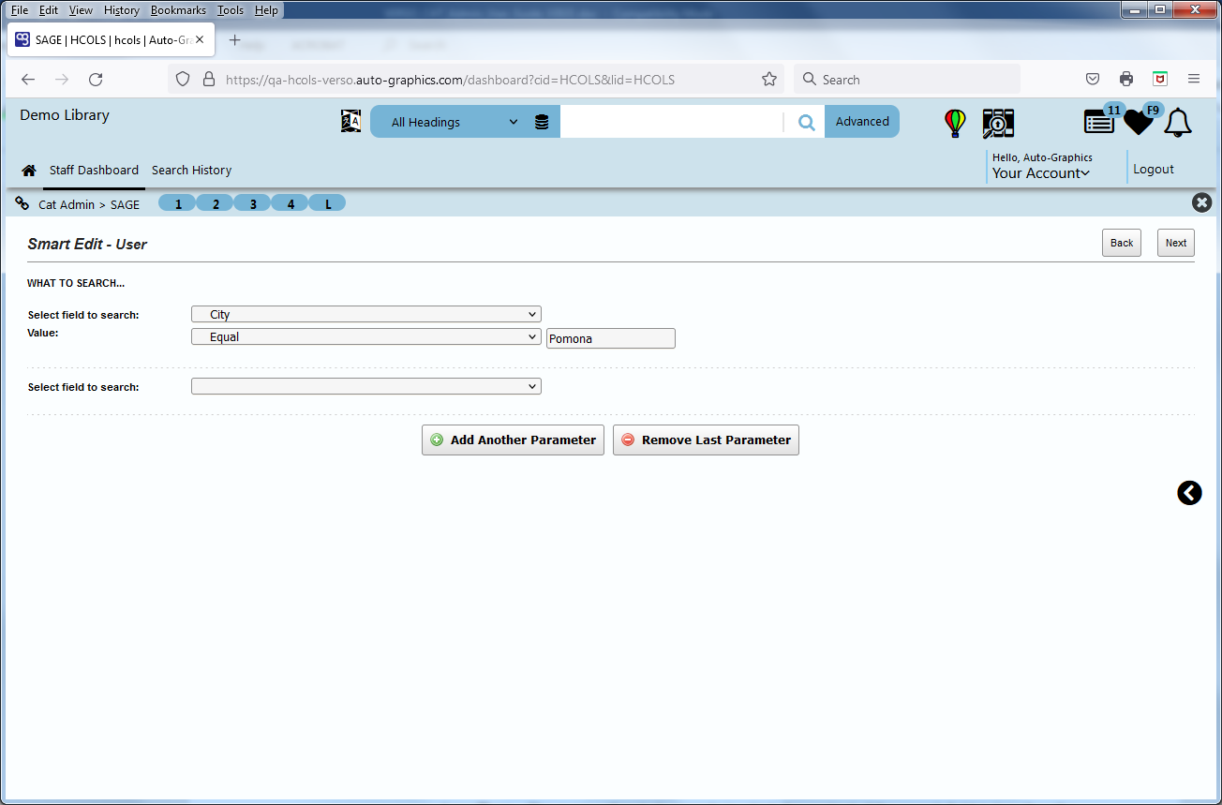Open the books magnifier icon
Viewport: 1222px width, 805px height.
pyautogui.click(x=999, y=123)
